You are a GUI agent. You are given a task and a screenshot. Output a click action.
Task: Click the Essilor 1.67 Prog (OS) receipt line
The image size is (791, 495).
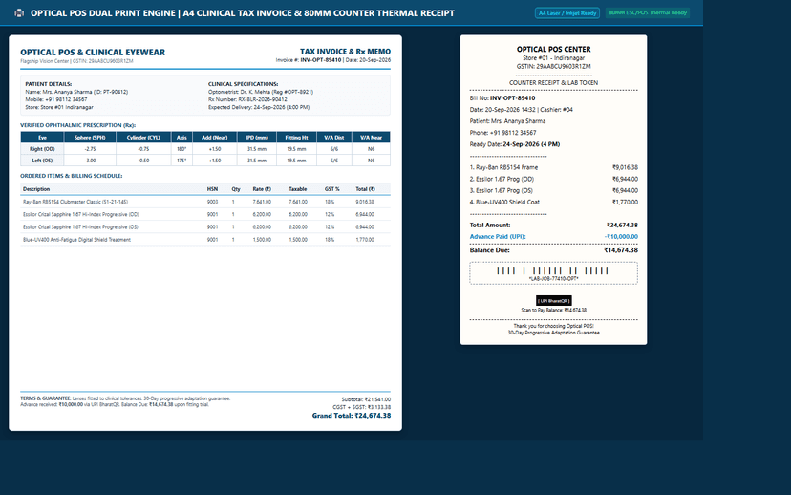(553, 191)
